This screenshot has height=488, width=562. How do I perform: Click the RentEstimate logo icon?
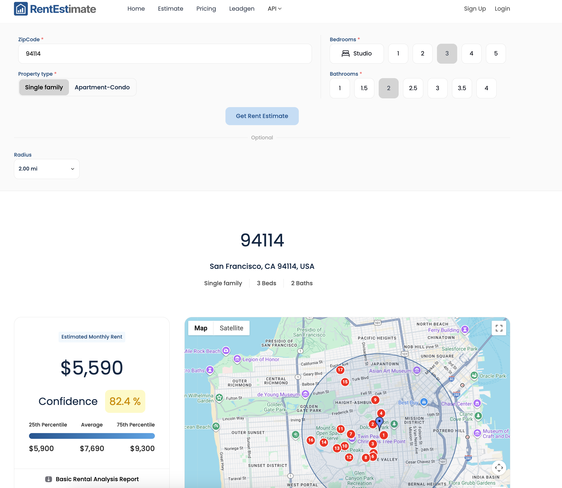coord(21,9)
